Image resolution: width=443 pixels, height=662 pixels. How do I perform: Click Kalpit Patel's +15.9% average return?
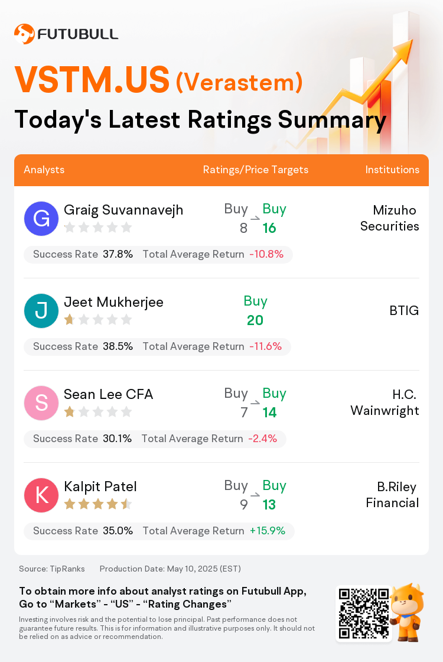[x=268, y=531]
